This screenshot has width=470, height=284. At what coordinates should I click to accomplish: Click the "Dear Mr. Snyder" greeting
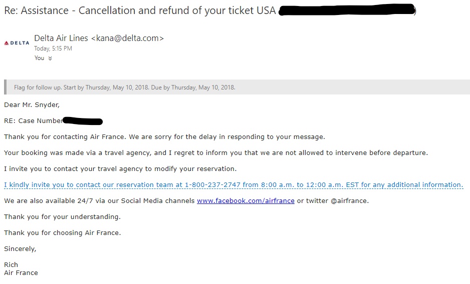pyautogui.click(x=32, y=105)
